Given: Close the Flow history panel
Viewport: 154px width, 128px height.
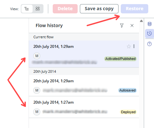Looking at the screenshot, I should 132,26.
